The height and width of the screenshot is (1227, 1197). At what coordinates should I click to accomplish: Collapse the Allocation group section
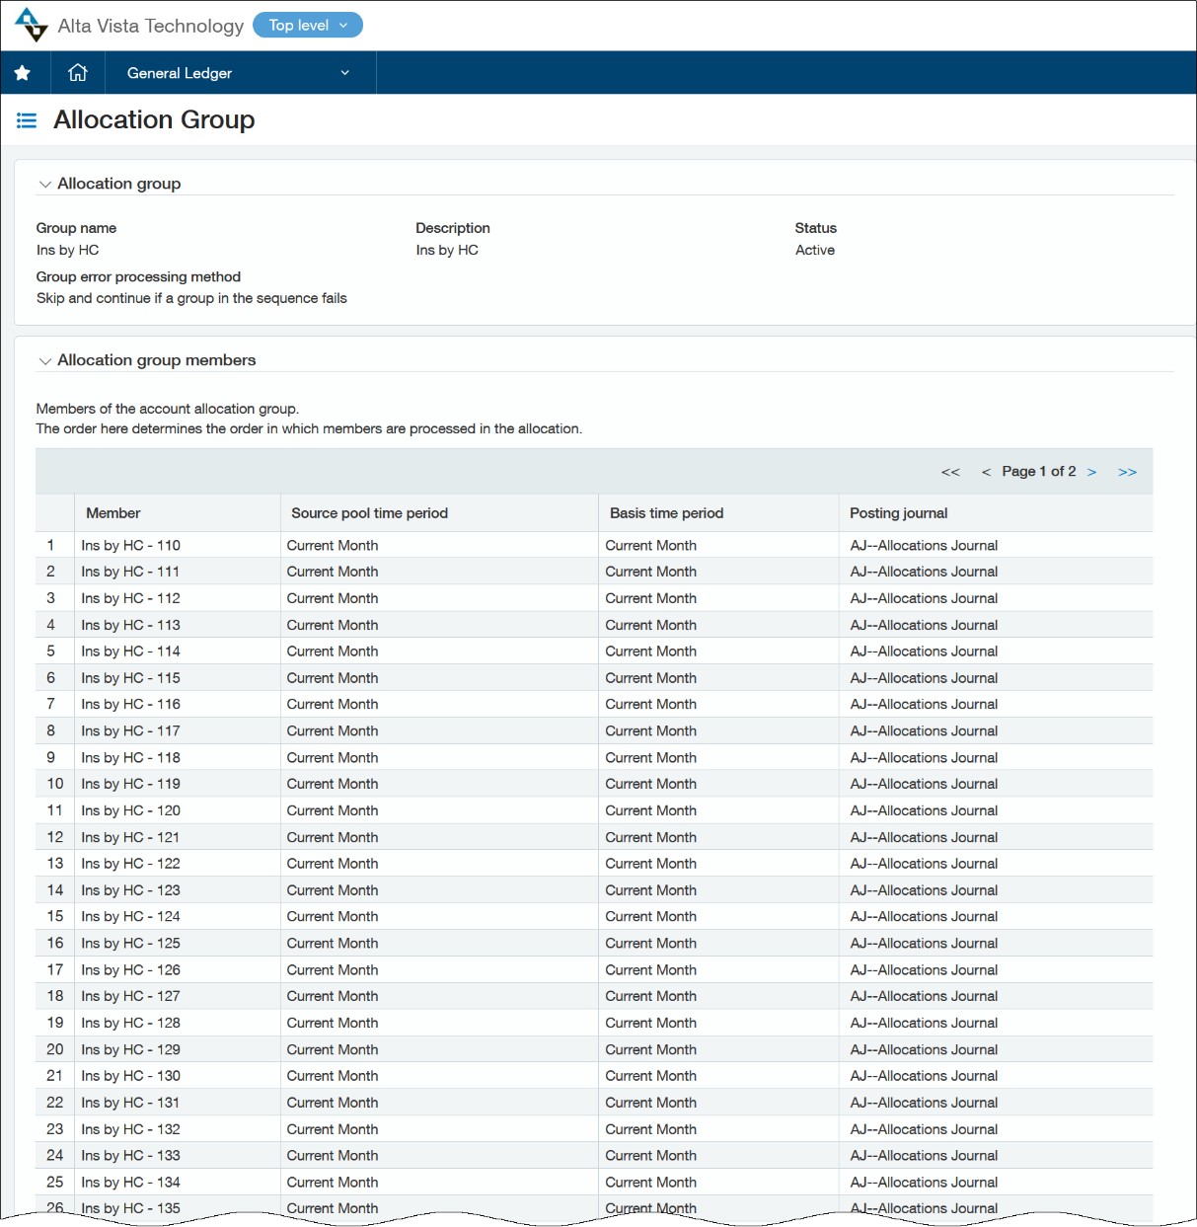(x=45, y=185)
